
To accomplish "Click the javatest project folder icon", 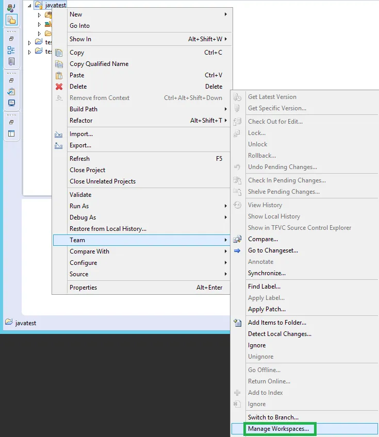I will pos(39,5).
